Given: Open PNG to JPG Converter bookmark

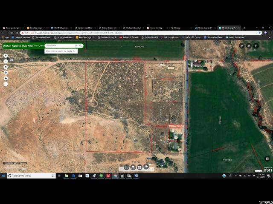Looking at the screenshot, I should 192,37.
